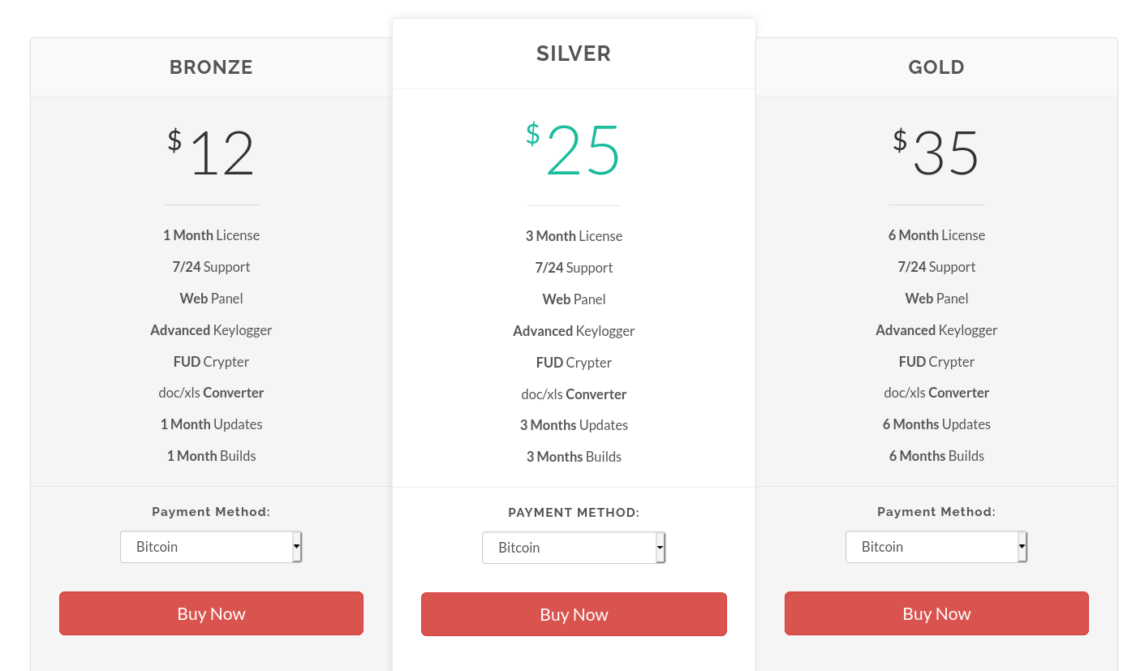Select the SILVER plan header
Image resolution: width=1136 pixels, height=671 pixels.
574,54
